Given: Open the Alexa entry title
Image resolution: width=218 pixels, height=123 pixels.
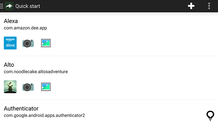Looking at the screenshot, I should 11,21.
